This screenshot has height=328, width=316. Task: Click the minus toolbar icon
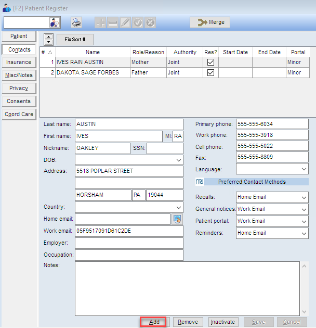(x=113, y=22)
